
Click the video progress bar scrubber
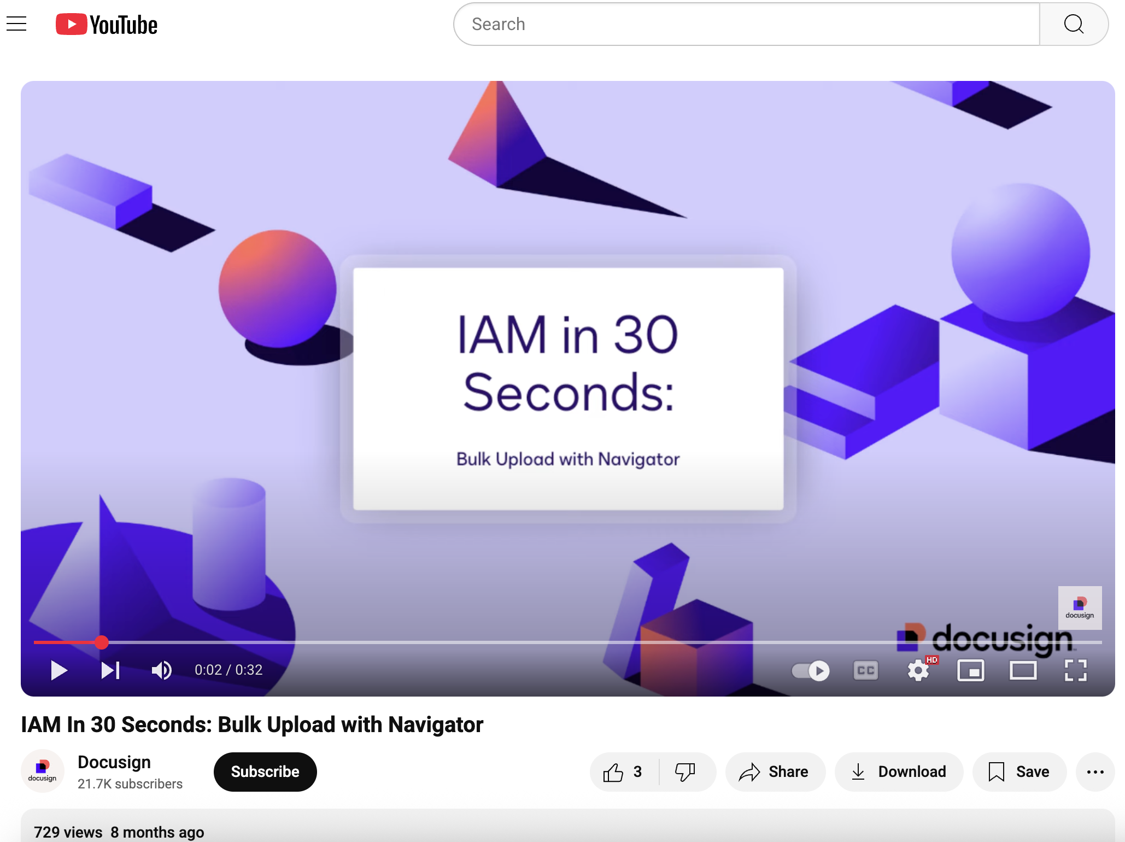(102, 642)
